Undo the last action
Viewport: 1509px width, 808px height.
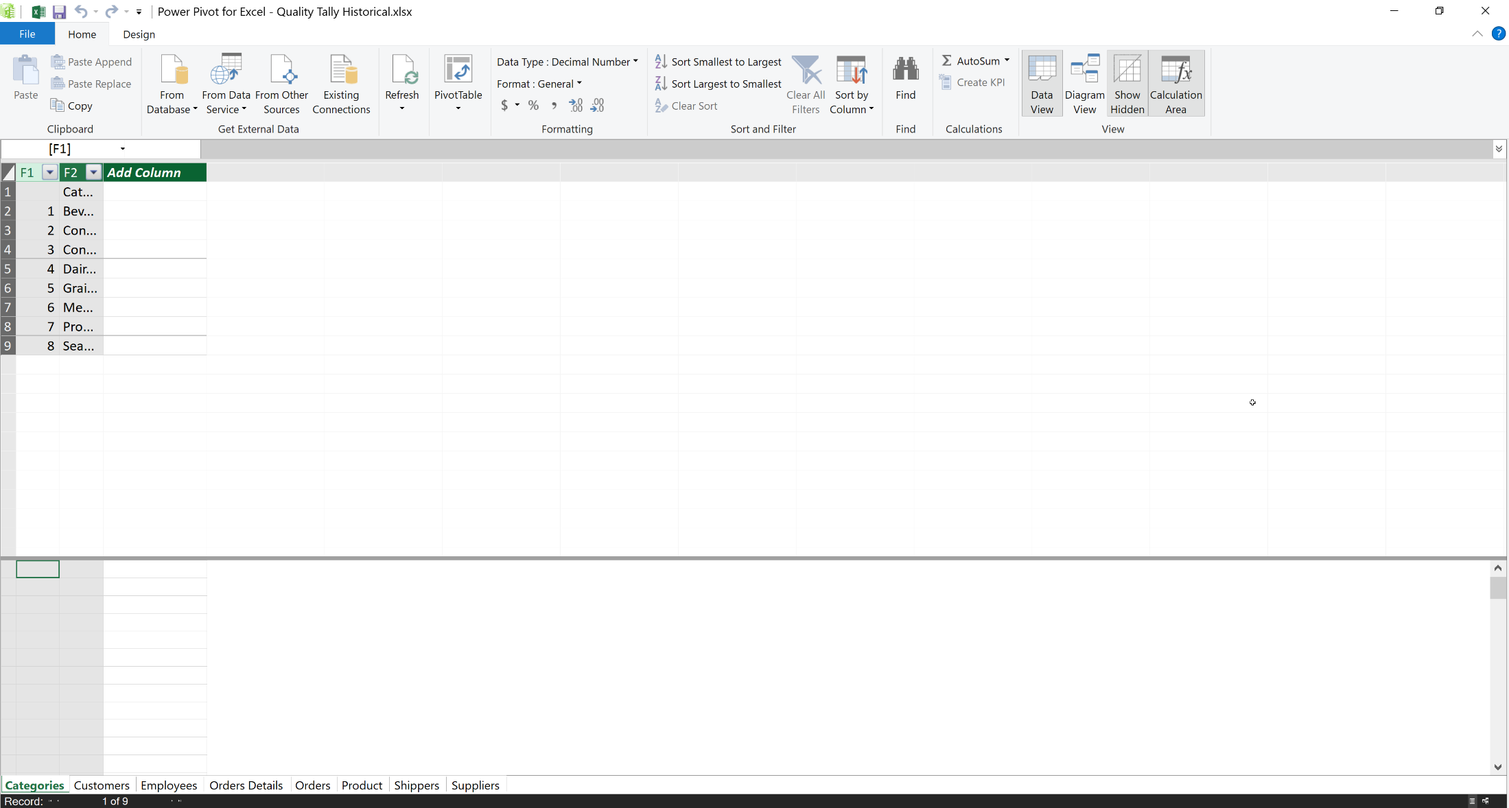click(x=80, y=12)
